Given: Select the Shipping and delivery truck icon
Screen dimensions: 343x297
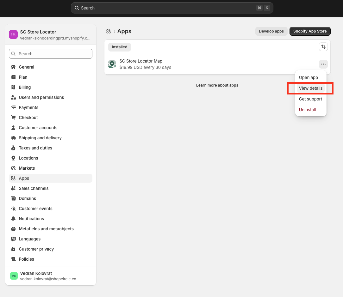Looking at the screenshot, I should 13,138.
